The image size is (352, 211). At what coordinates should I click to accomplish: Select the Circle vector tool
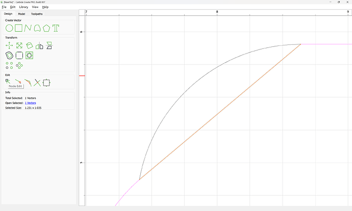pos(9,28)
